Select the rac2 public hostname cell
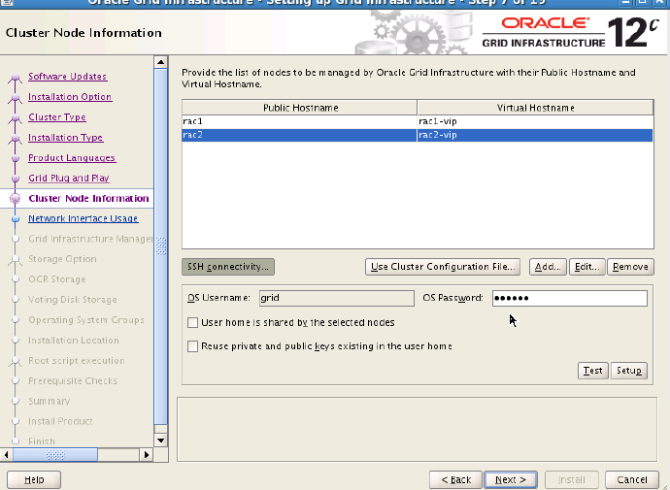Image resolution: width=670 pixels, height=490 pixels. [299, 135]
